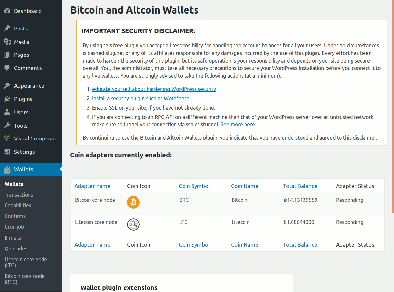Open the Cron job submenu item
394x292 pixels.
(x=14, y=227)
